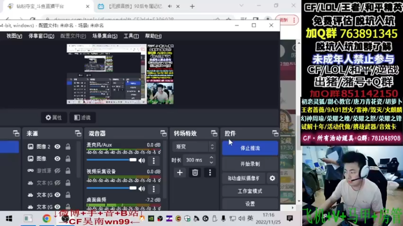The image size is (403, 226).
Task: Open Chrome tab search chevron
Action: [x=241, y=6]
